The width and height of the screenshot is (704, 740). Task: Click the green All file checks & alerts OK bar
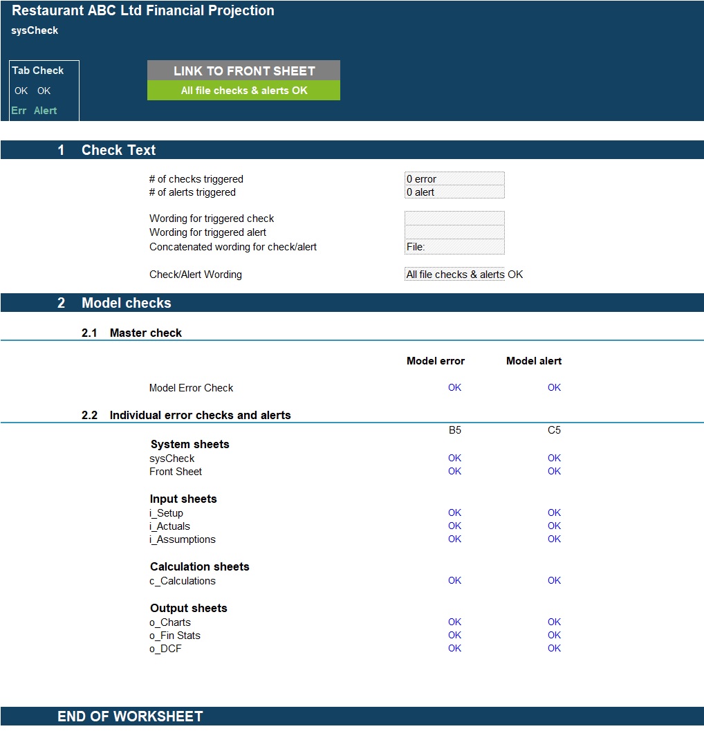243,90
